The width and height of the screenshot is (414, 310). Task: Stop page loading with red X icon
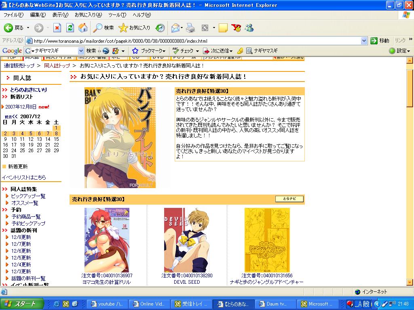pos(57,28)
